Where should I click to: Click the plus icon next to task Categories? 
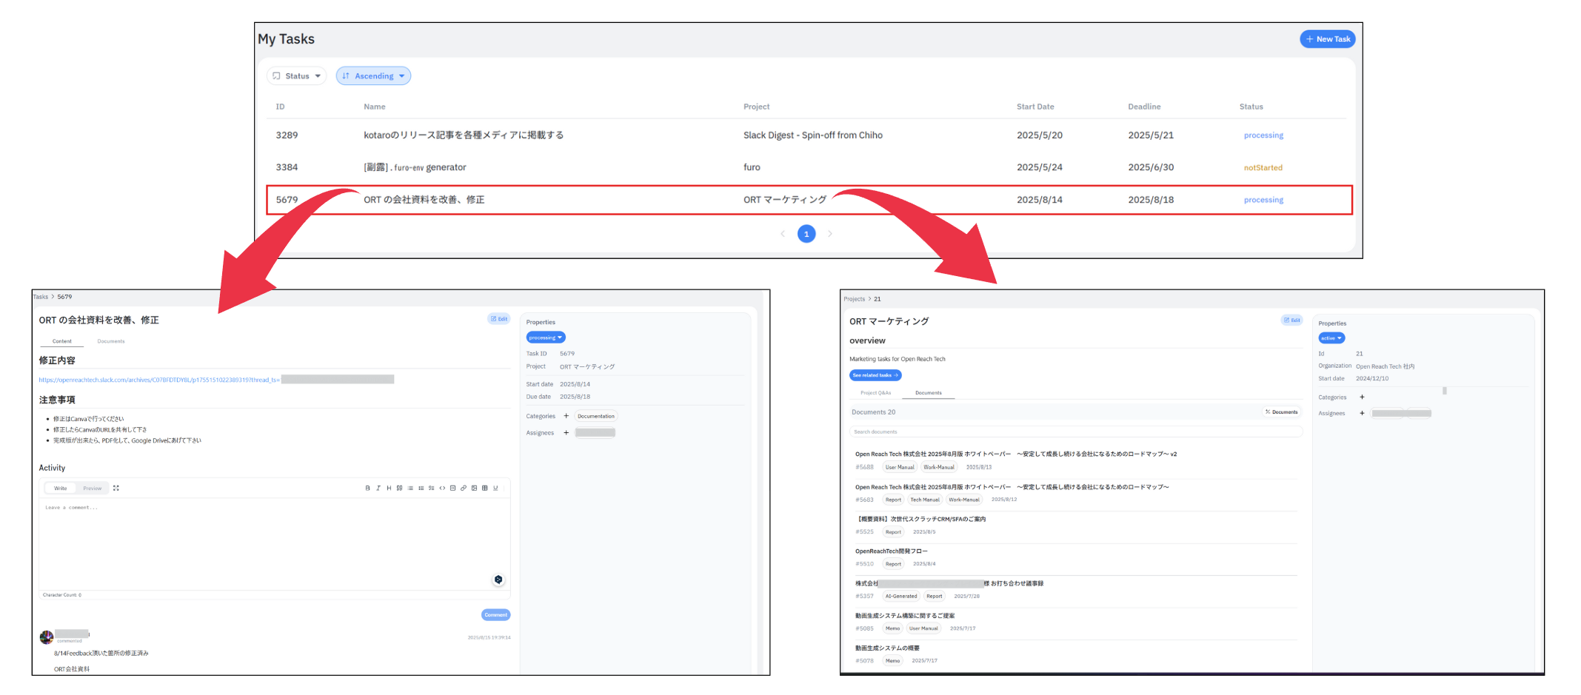[x=566, y=416]
